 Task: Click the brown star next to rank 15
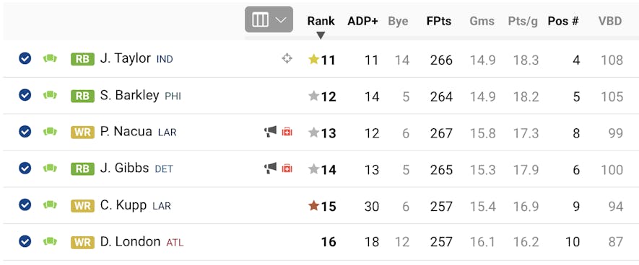(x=313, y=206)
